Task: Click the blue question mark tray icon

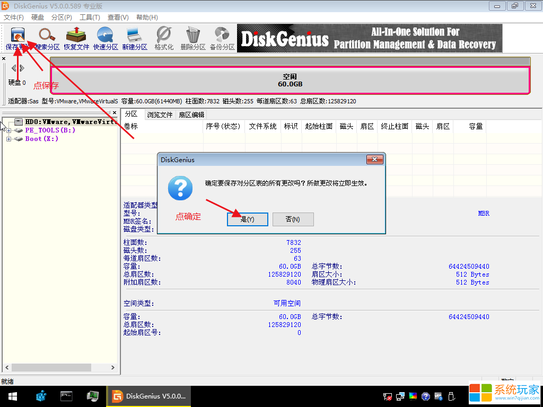Action: coord(426,396)
